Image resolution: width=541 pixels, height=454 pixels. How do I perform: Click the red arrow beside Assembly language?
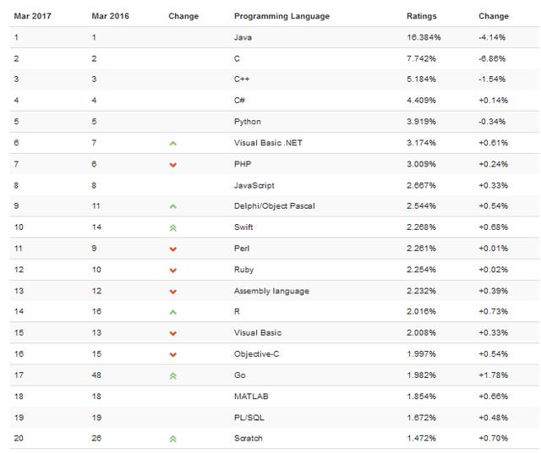point(173,292)
